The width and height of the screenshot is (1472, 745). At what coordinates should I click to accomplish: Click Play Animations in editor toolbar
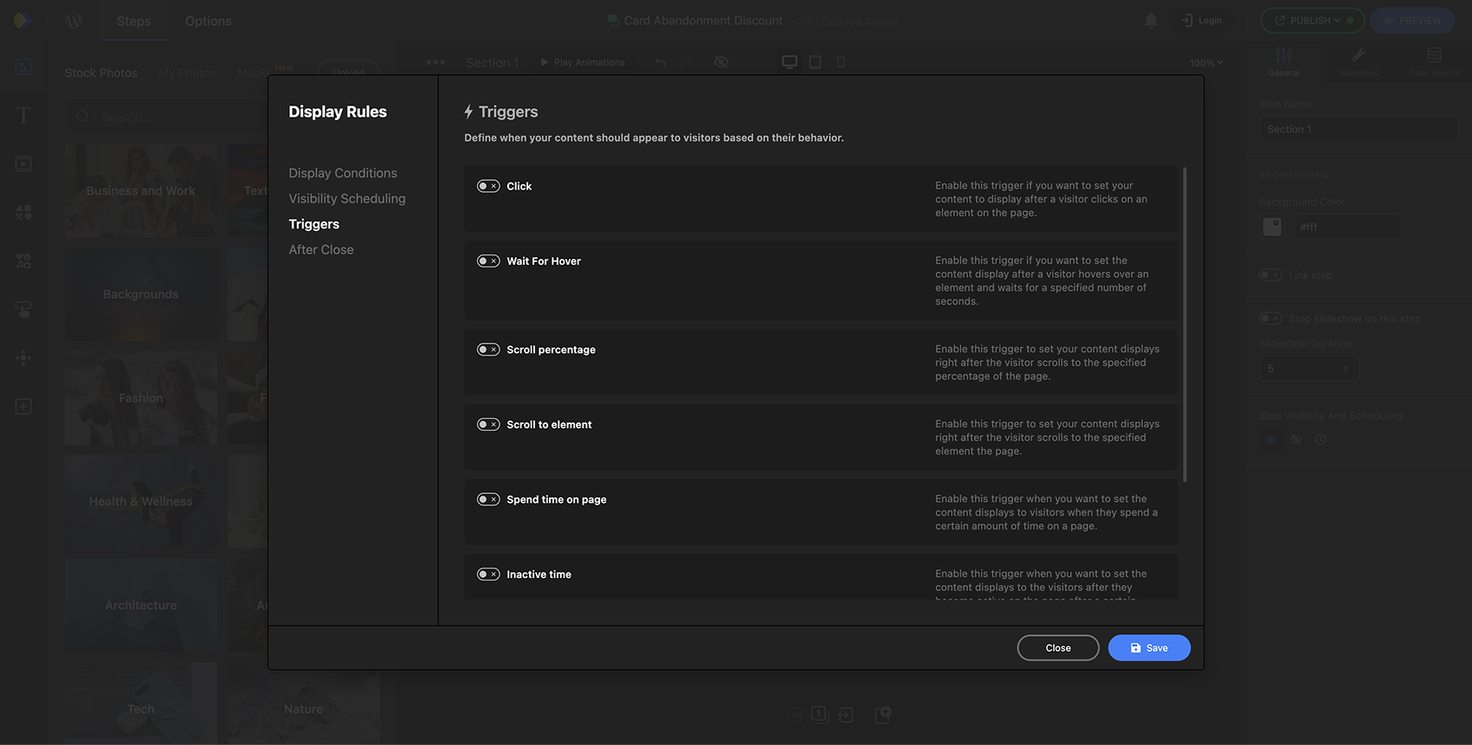[583, 62]
